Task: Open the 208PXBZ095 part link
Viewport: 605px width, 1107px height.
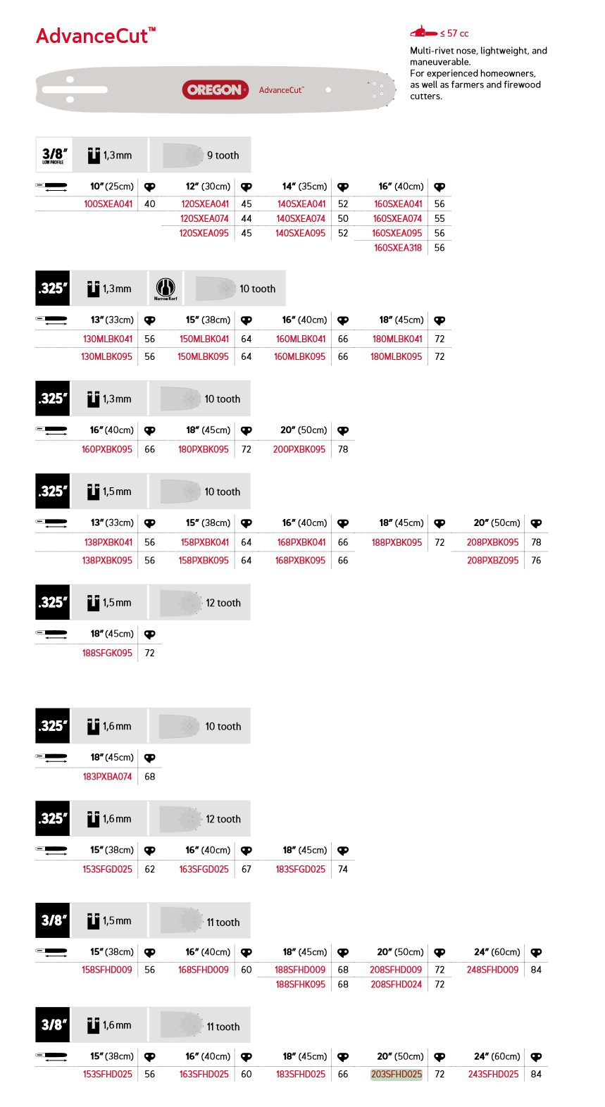Action: [493, 561]
